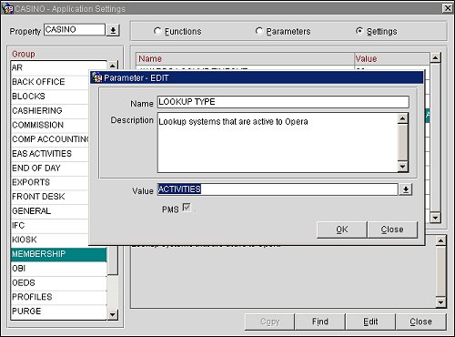
Task: Select OEDS group
Action: click(59, 282)
